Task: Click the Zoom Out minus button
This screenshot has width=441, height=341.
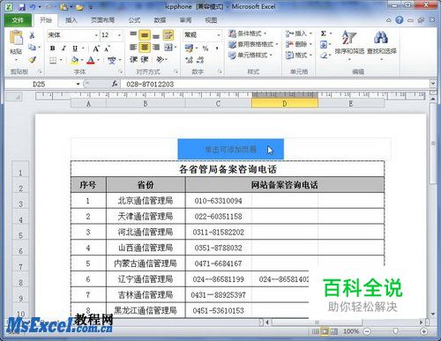Action: coord(367,331)
